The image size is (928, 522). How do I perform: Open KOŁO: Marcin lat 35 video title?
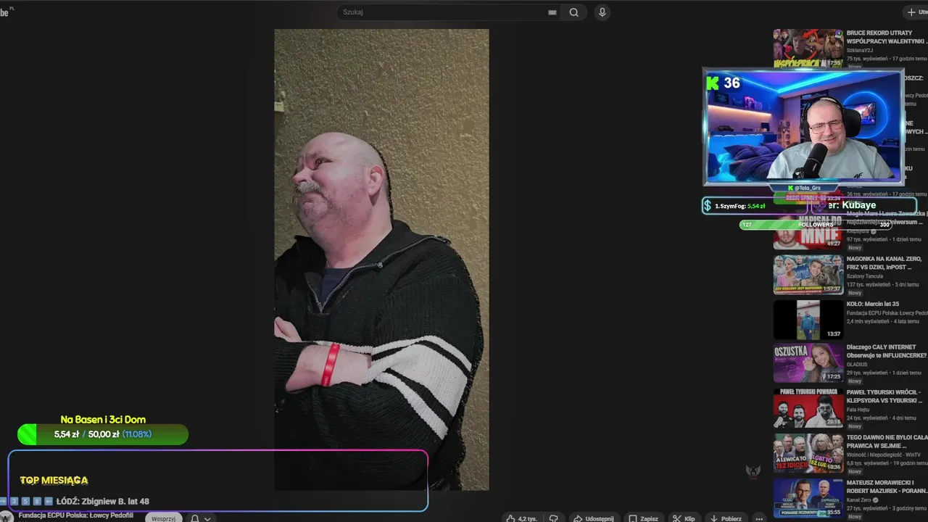click(x=873, y=304)
